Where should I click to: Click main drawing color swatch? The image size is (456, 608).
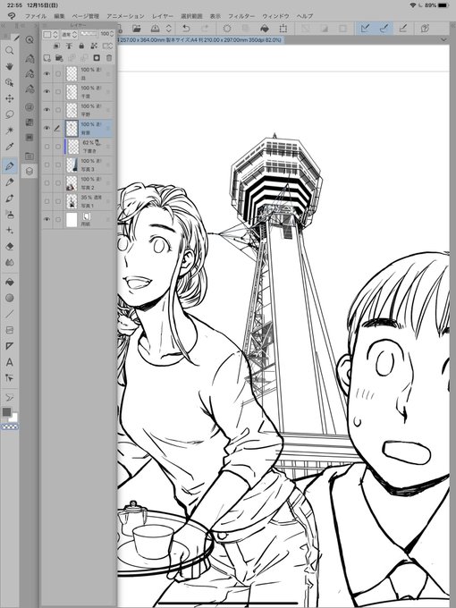point(6,412)
